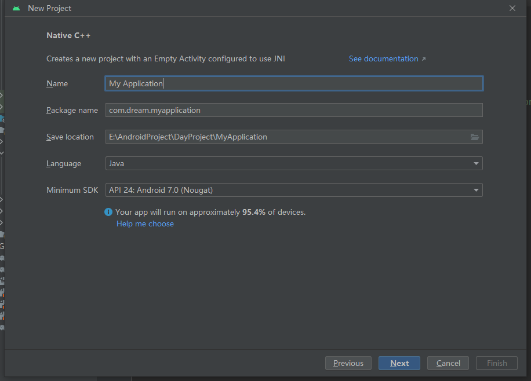Focus the Name field containing My Application
This screenshot has width=531, height=381.
pyautogui.click(x=294, y=83)
